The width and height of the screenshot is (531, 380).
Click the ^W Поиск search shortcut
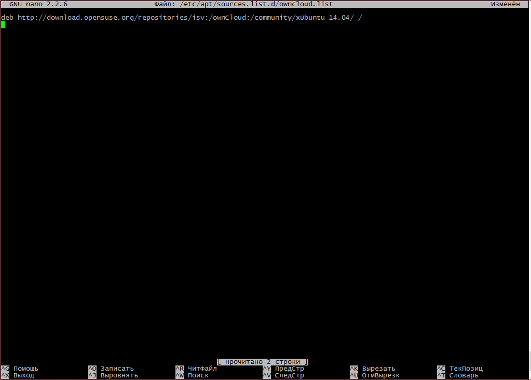click(192, 375)
